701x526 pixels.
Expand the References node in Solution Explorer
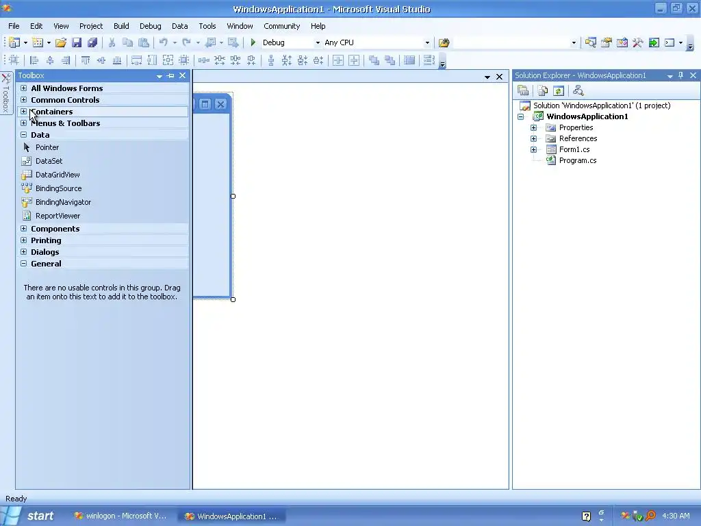click(x=533, y=138)
